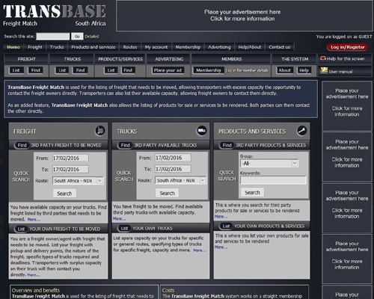Click the Membership button under MEMBERS
374x299 pixels.
pos(209,70)
